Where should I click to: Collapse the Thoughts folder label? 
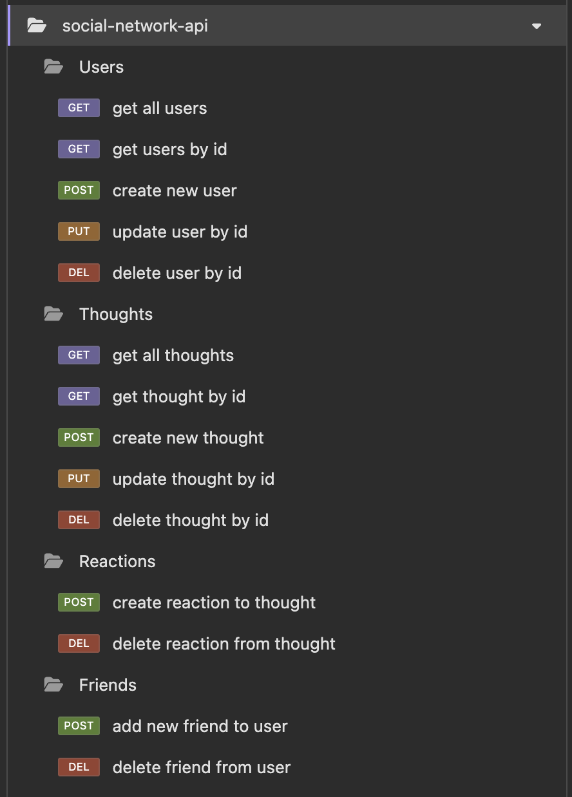click(x=116, y=314)
